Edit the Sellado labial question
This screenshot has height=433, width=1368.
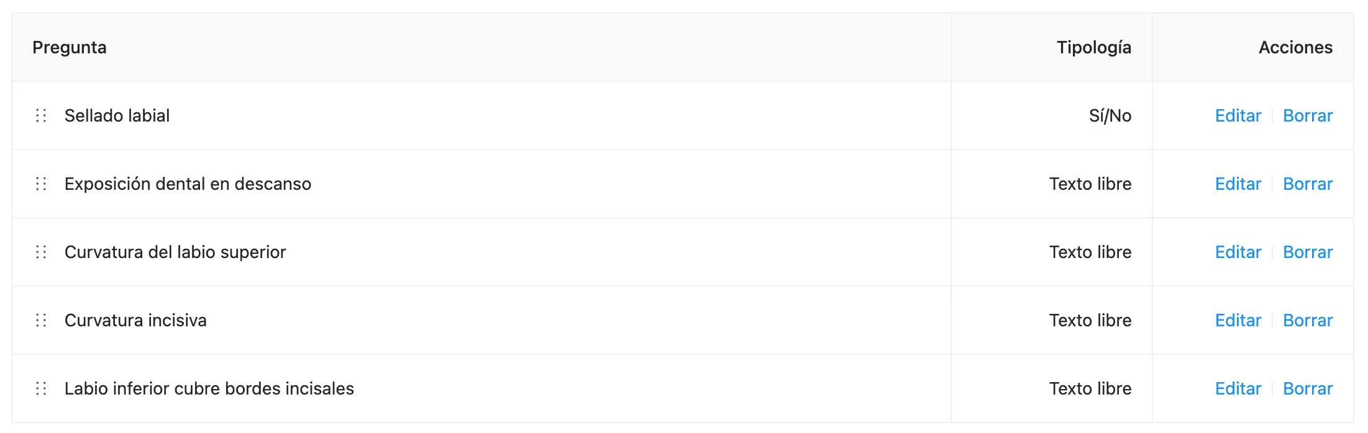tap(1238, 115)
